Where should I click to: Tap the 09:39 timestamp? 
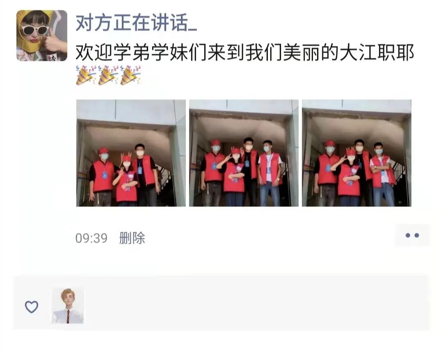[91, 238]
